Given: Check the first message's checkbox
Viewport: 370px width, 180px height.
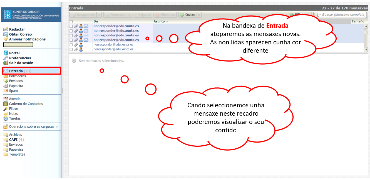Looking at the screenshot, I should 71,26.
